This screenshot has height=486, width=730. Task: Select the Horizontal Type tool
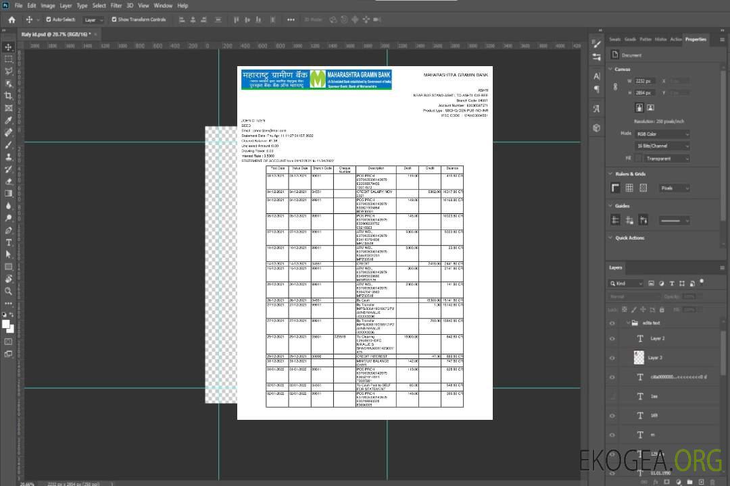click(x=8, y=242)
